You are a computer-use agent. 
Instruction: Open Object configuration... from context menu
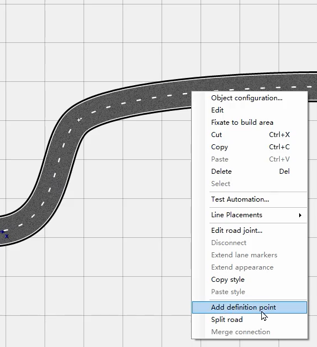pyautogui.click(x=250, y=98)
